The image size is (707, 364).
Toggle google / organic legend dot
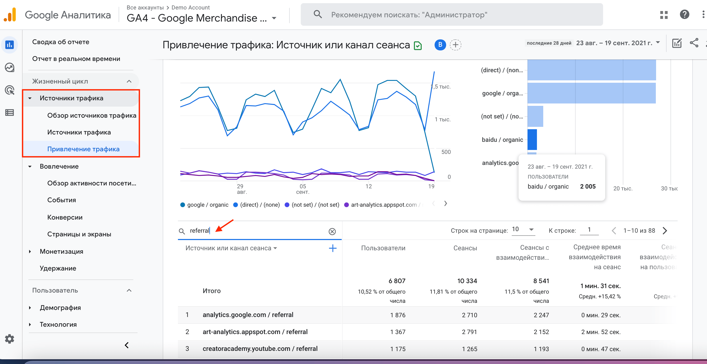[x=182, y=205]
